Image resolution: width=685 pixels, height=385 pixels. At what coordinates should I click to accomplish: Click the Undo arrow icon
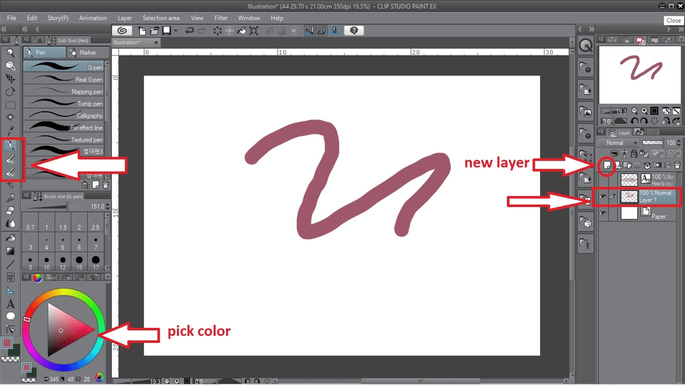(189, 31)
